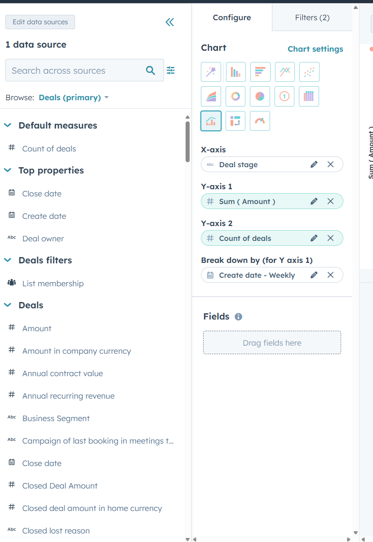This screenshot has height=542, width=373.
Task: Open Chart settings
Action: point(315,49)
